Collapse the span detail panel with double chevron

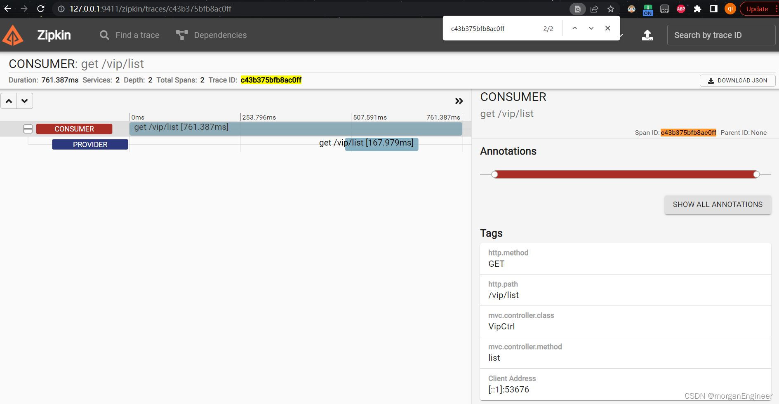click(x=459, y=101)
